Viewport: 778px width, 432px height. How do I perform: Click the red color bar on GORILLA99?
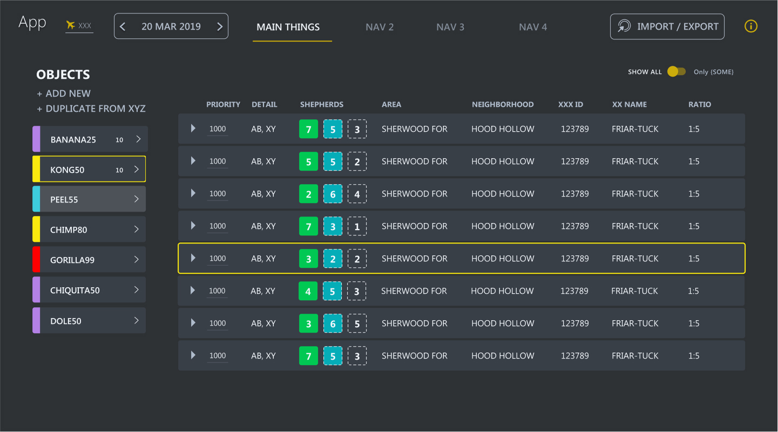click(x=36, y=259)
